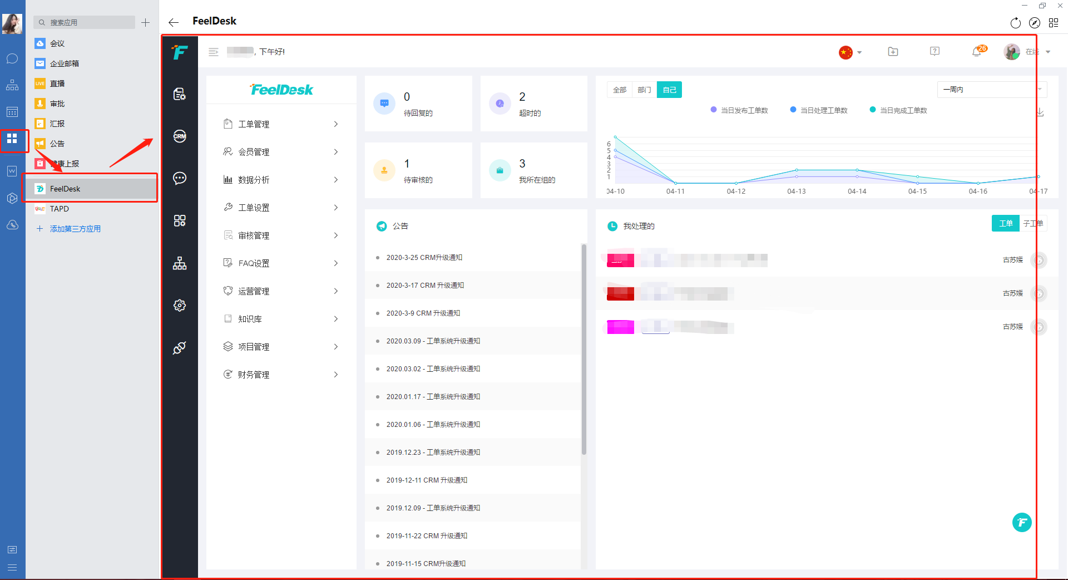The image size is (1068, 580).
Task: Open 2020-3-25 CRM升级通知 announcement
Action: click(424, 258)
